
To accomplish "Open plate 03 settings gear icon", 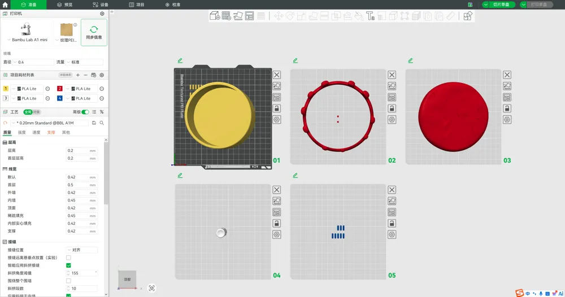I will [507, 120].
